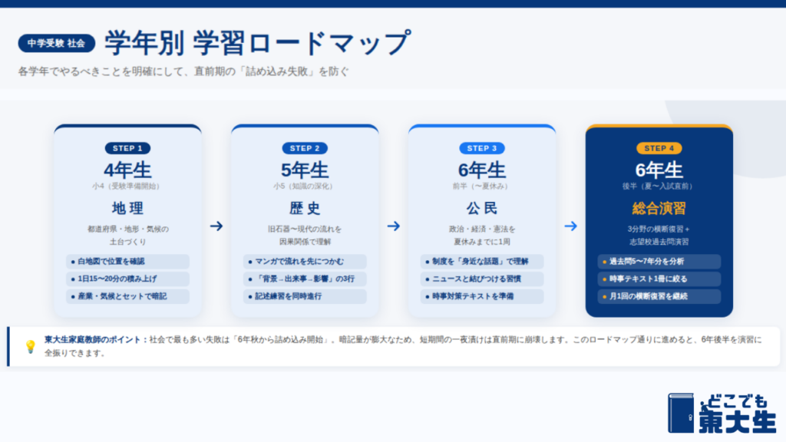Click the 時事テキスト1冊に絞る item
The width and height of the screenshot is (786, 442).
(x=659, y=279)
